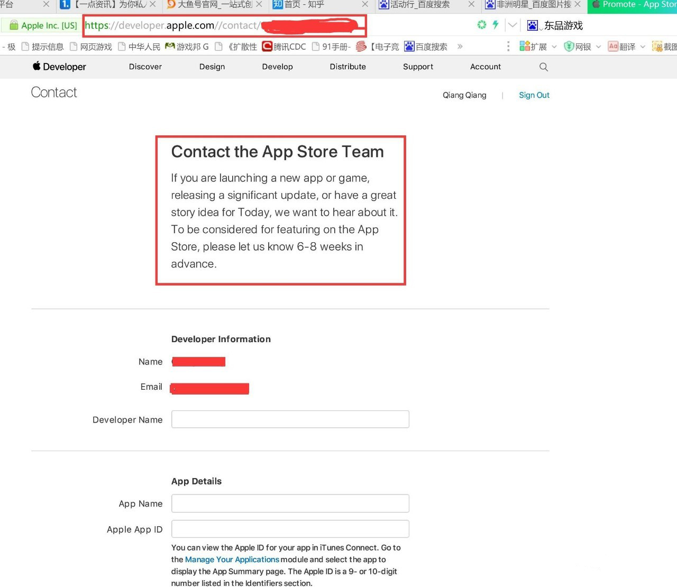Click the Sign Out link

pyautogui.click(x=534, y=95)
